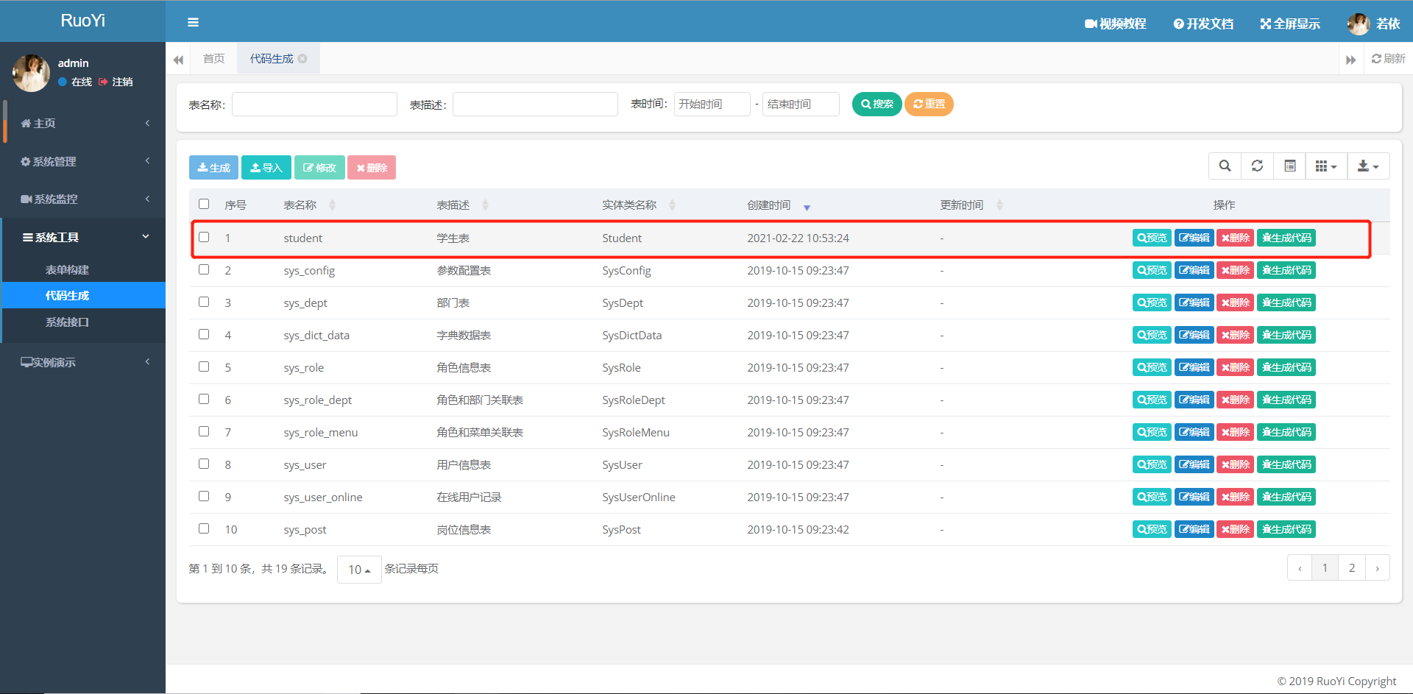Go to page 2 in pagination

pyautogui.click(x=1352, y=567)
